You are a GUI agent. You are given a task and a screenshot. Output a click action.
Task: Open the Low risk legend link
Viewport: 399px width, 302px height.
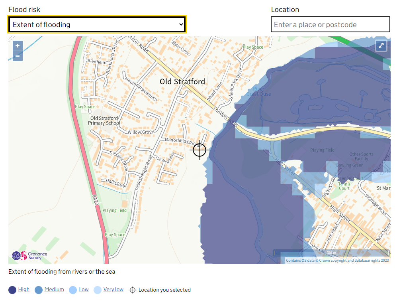pos(84,290)
